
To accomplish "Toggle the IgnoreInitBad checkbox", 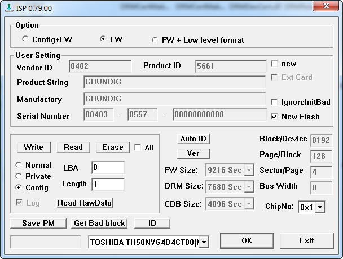I will click(275, 102).
